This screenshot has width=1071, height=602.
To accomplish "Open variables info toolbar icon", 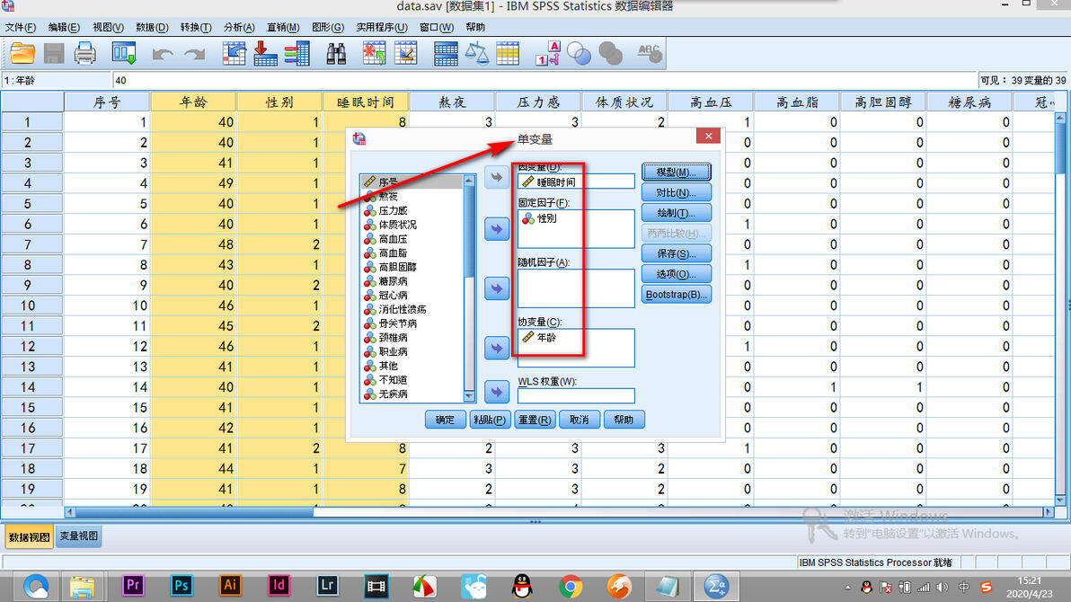I will coord(297,53).
